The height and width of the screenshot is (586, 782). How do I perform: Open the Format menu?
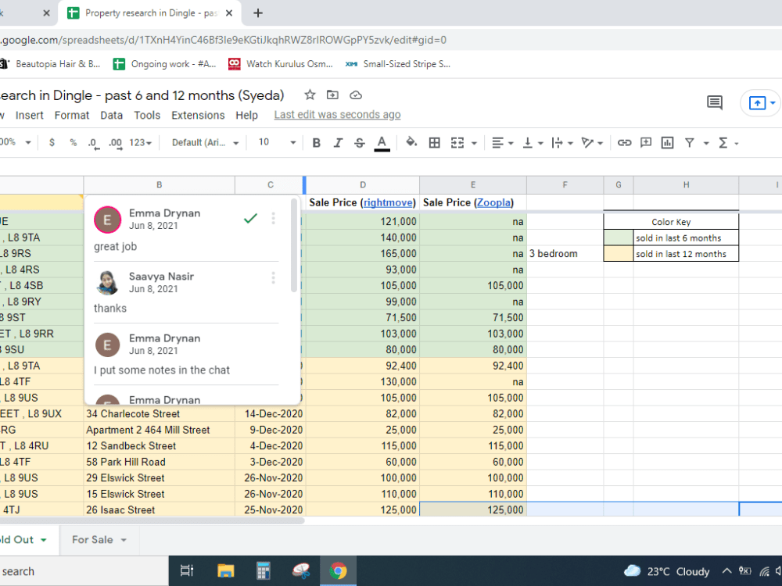[72, 115]
